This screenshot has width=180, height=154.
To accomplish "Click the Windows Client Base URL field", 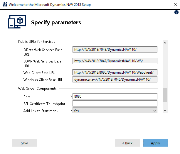I will tap(115, 79).
